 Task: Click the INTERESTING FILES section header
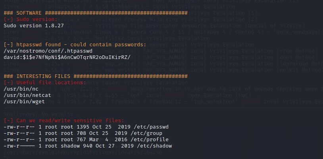coord(96,76)
